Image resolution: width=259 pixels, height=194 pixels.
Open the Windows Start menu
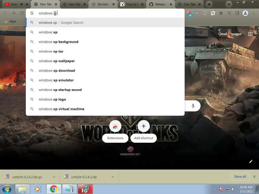coord(7,189)
